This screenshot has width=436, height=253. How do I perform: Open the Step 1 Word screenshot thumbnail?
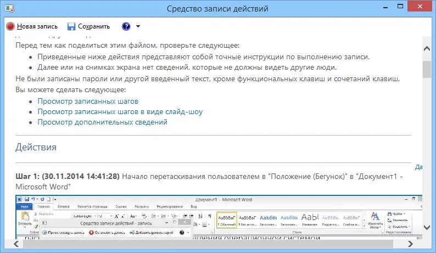(x=219, y=217)
